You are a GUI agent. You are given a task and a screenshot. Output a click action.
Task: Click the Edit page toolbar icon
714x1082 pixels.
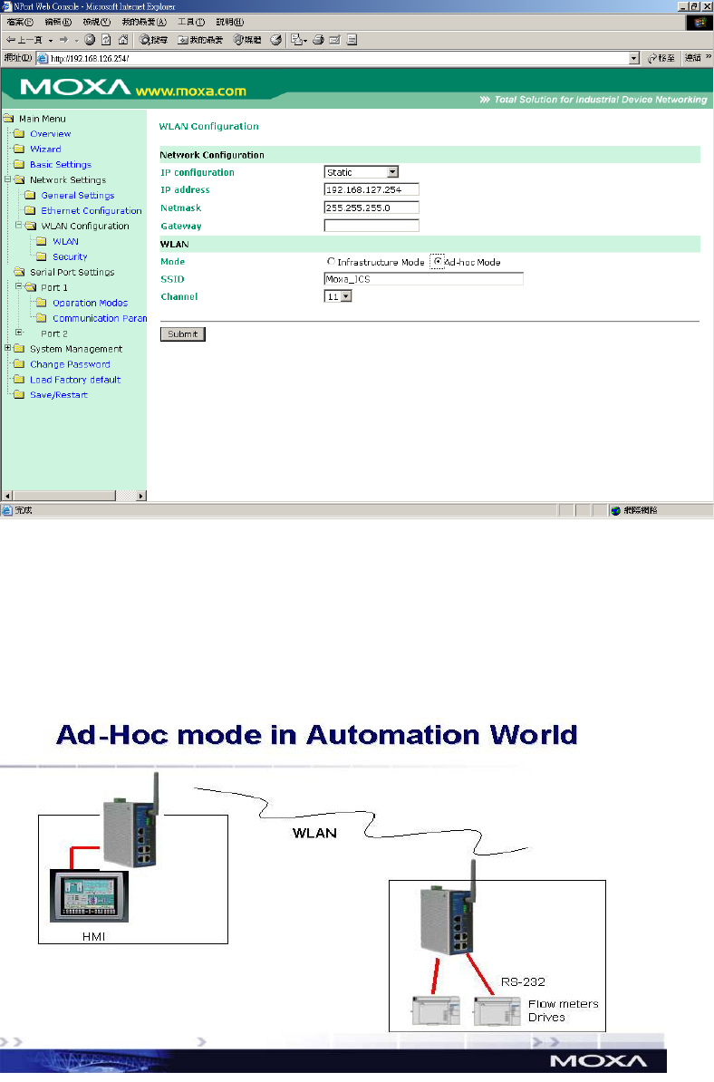[x=334, y=40]
